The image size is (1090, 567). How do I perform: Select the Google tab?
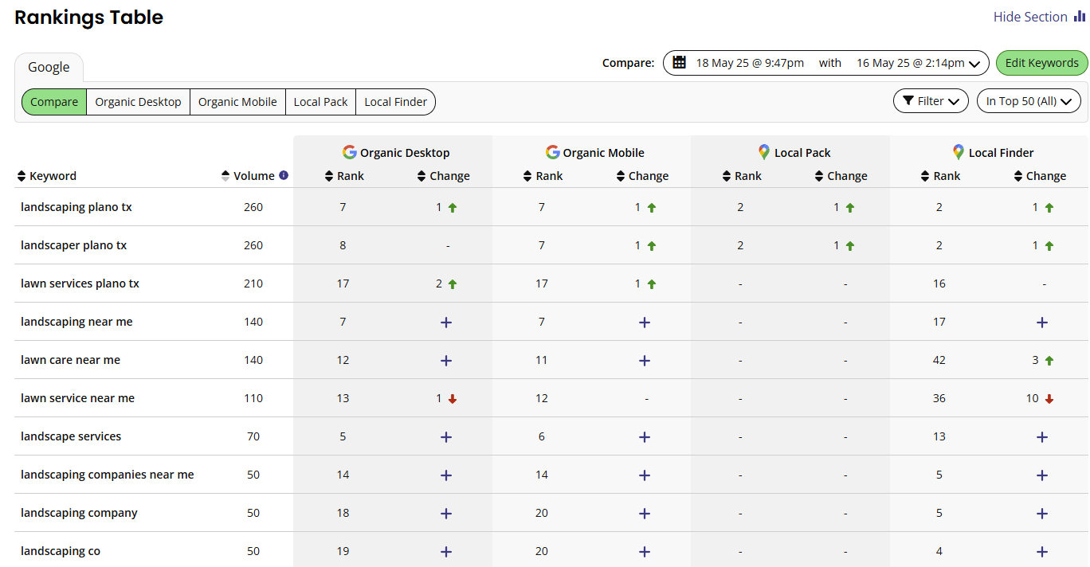pyautogui.click(x=49, y=67)
